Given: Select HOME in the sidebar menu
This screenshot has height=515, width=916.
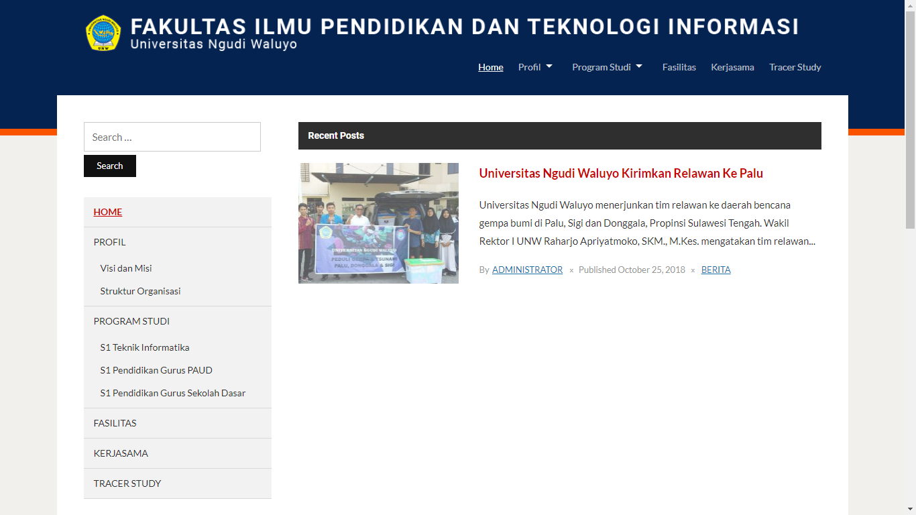Looking at the screenshot, I should click(x=108, y=212).
